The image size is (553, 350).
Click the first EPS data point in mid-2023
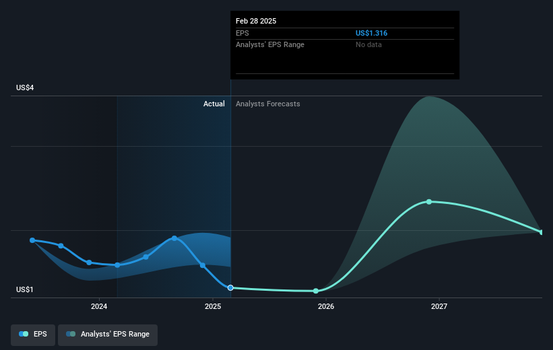(x=32, y=240)
